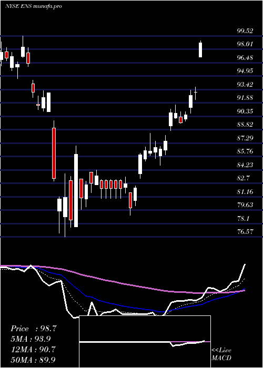Select the 93.42 price axis label

click(x=245, y=85)
